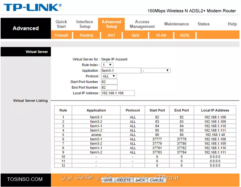Click the TP-LINK logo
The width and height of the screenshot is (241, 187).
click(33, 7)
